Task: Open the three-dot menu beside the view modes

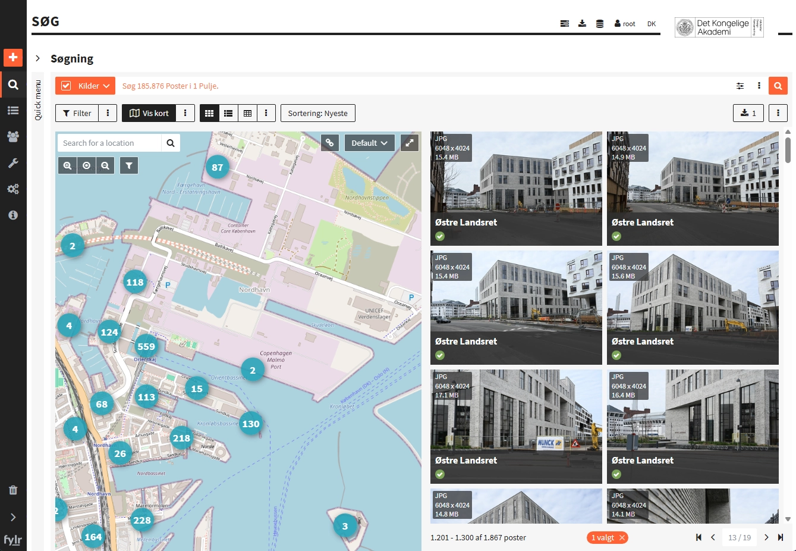Action: point(266,113)
